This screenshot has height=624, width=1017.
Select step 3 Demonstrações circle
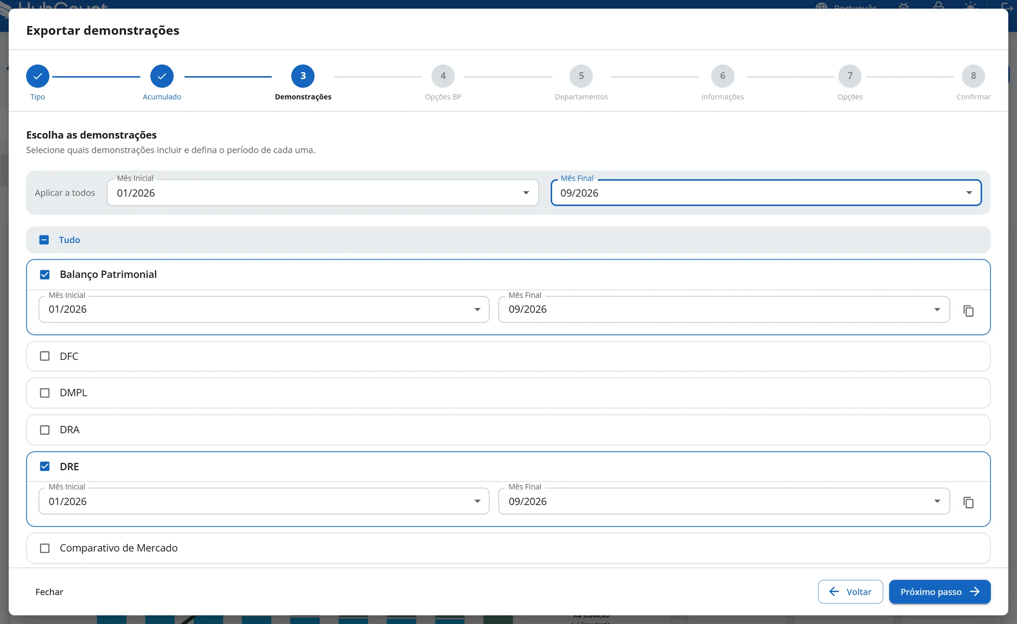303,76
